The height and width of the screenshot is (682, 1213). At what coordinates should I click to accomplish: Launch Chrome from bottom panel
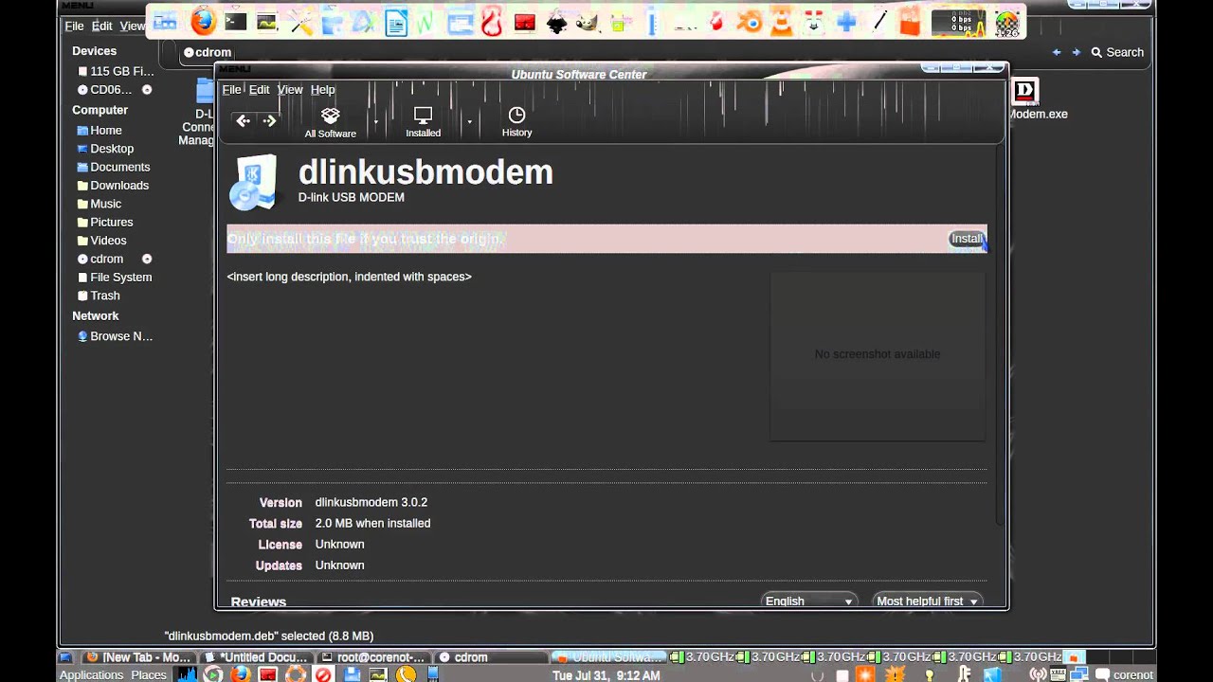pyautogui.click(x=213, y=674)
